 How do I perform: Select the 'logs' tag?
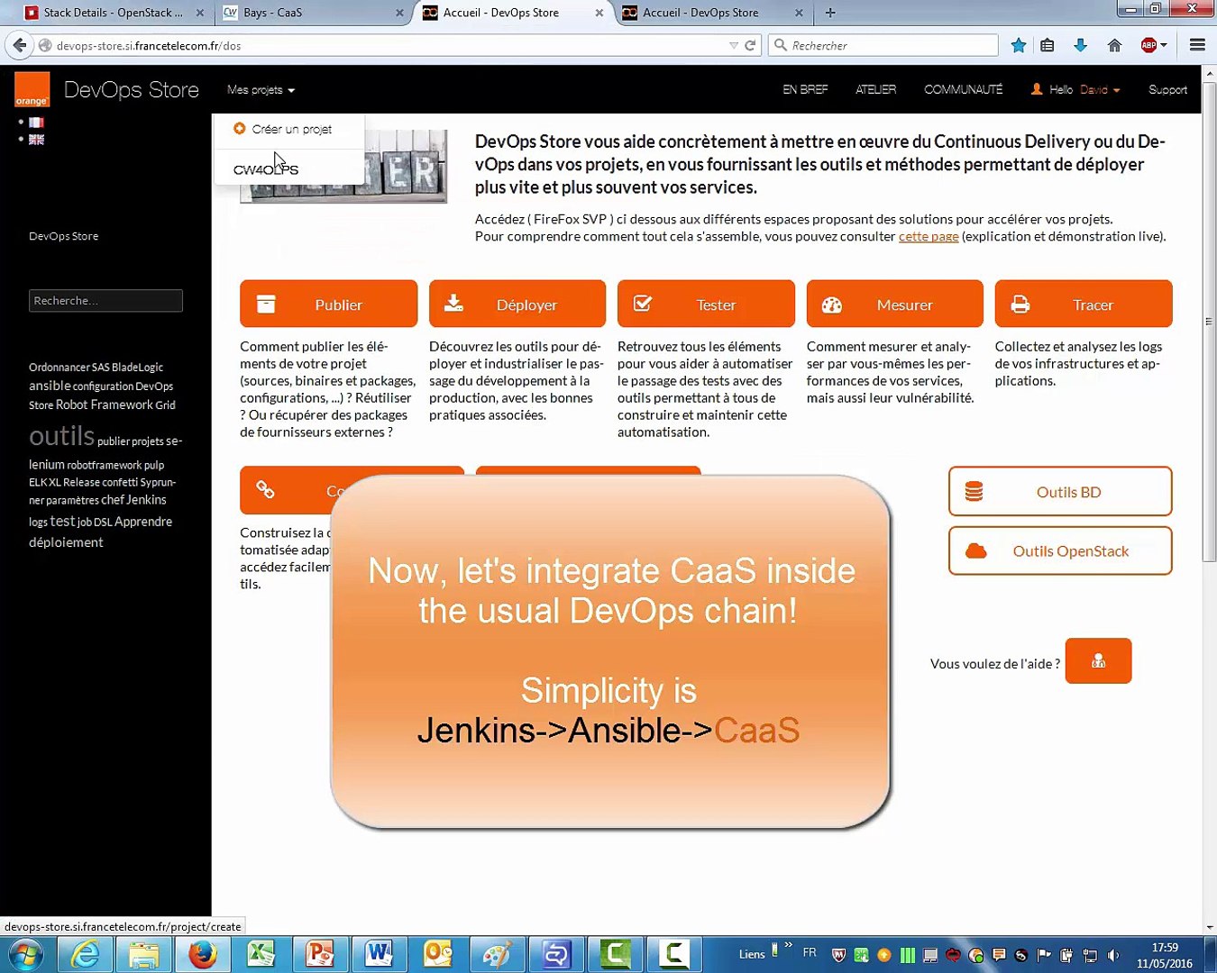coord(38,523)
